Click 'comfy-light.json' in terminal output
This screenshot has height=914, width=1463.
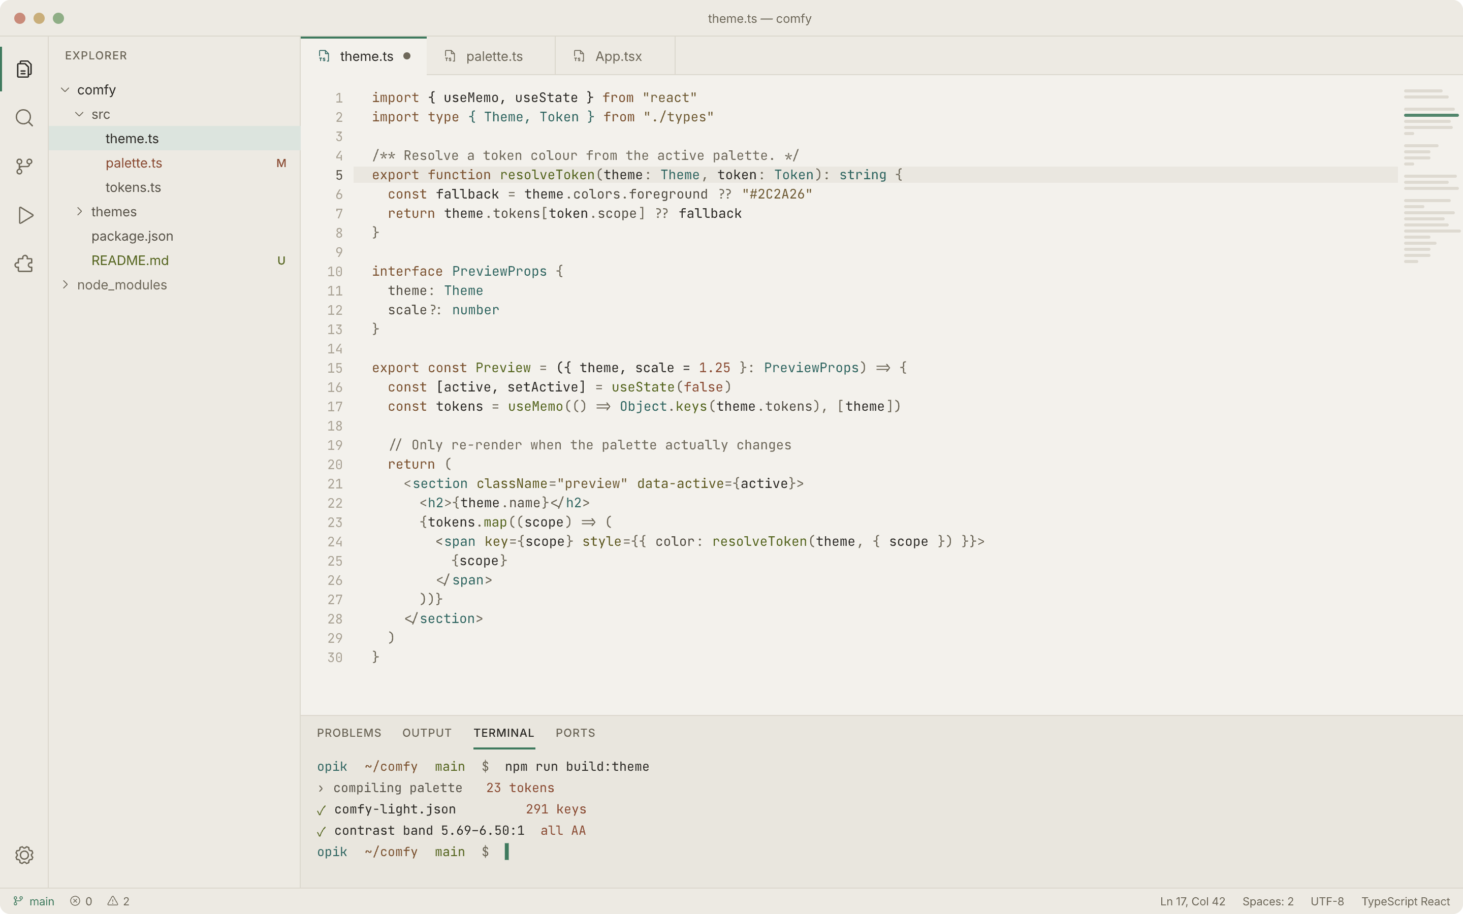pyautogui.click(x=395, y=809)
